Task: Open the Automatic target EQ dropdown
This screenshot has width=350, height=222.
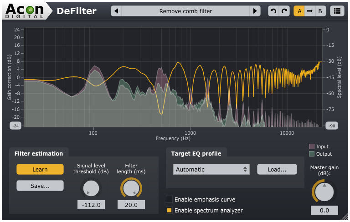Action: coord(211,169)
